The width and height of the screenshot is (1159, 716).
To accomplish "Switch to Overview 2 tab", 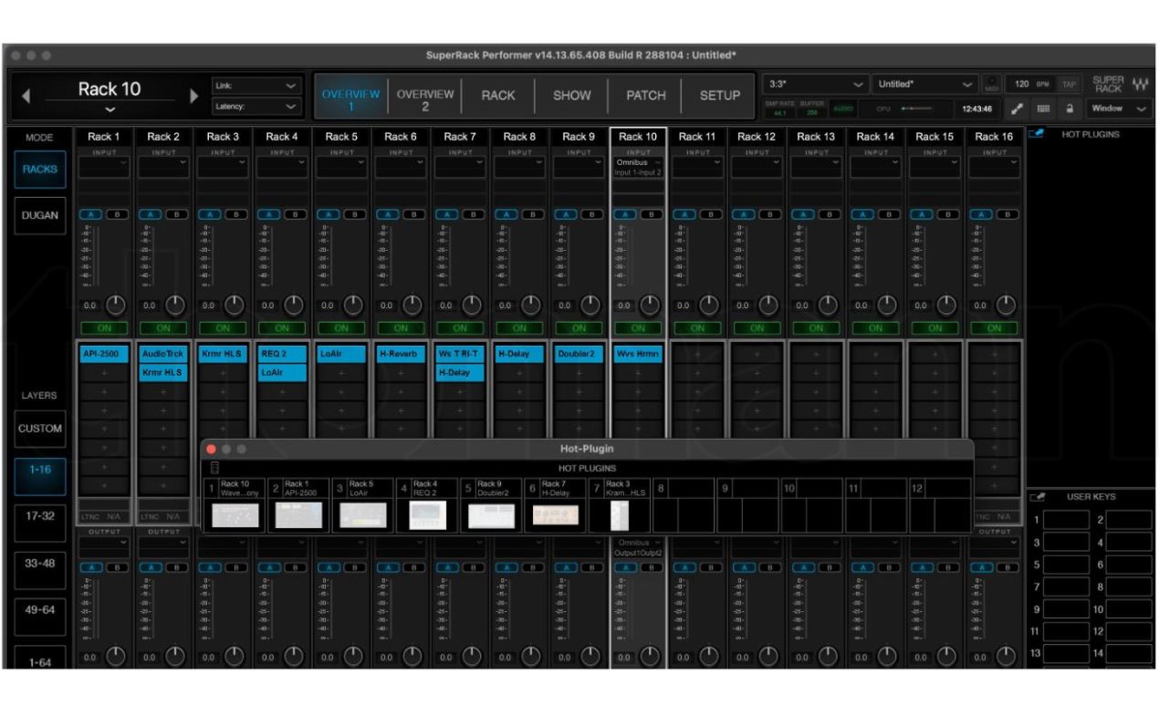I will 425,99.
